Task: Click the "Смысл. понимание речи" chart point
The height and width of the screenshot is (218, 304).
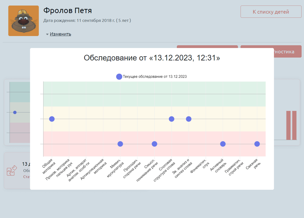Action: click(154, 144)
